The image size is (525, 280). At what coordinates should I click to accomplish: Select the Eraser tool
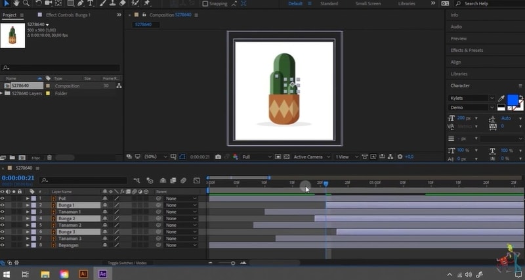pos(122,3)
